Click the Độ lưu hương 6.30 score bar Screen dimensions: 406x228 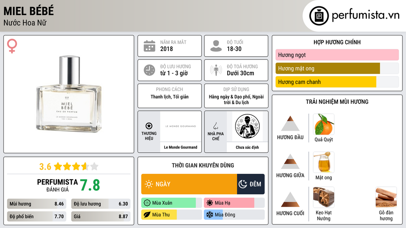[101, 204]
